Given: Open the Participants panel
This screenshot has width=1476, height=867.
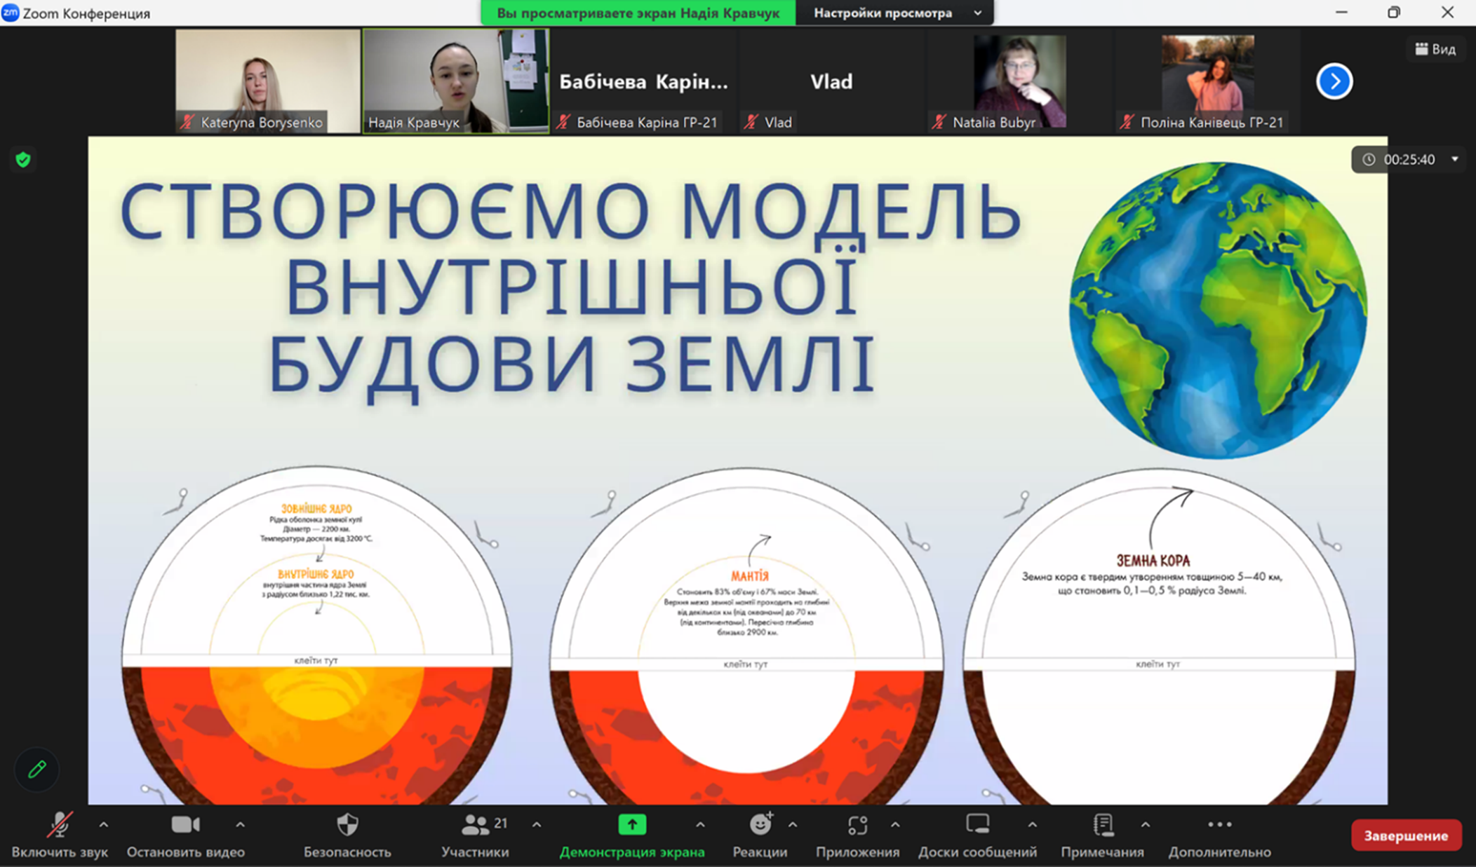Looking at the screenshot, I should point(476,826).
